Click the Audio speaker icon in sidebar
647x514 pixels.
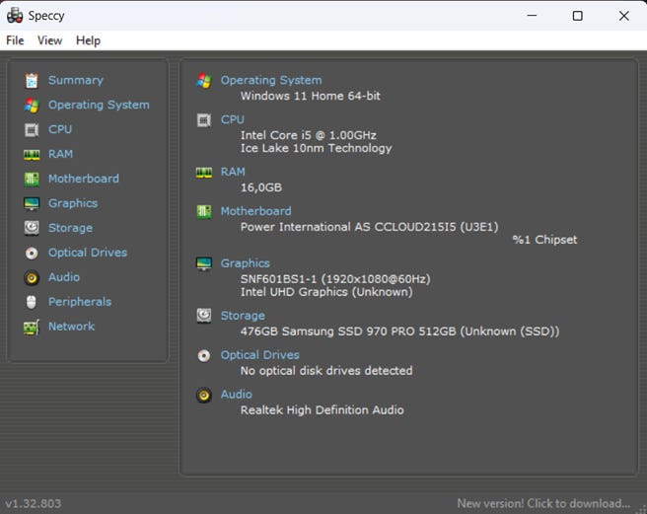click(x=32, y=277)
